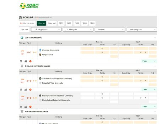This screenshot has height=124, width=165.
Task: Open the Tất cả giải đấu dropdown
Action: click(x=46, y=29)
